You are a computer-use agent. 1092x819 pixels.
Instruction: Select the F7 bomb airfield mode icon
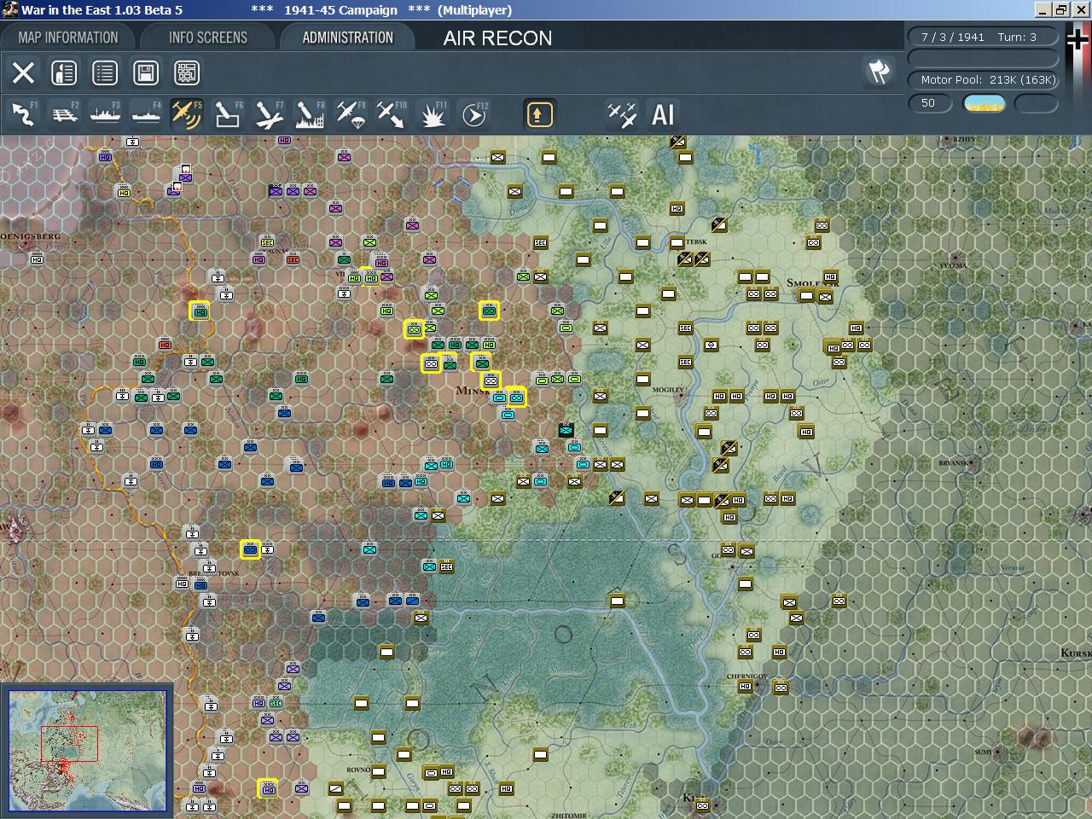[269, 114]
